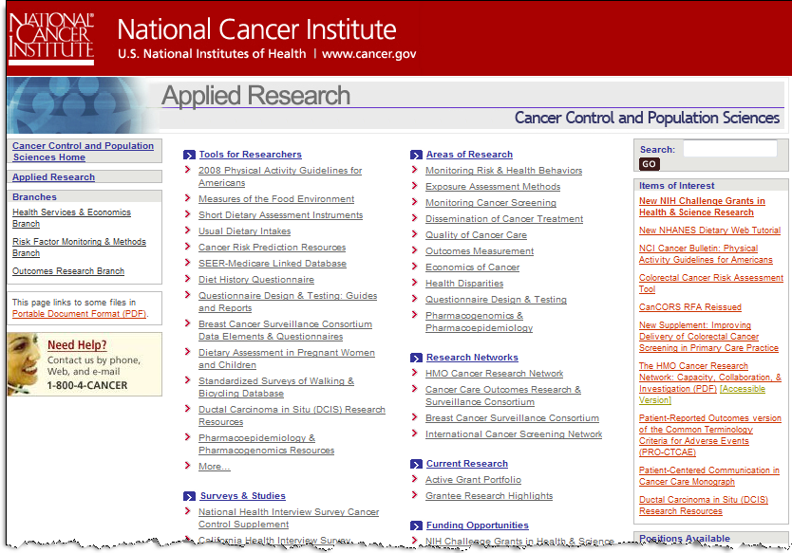
Task: Open the Active Grant Portfolio link
Action: coord(473,480)
